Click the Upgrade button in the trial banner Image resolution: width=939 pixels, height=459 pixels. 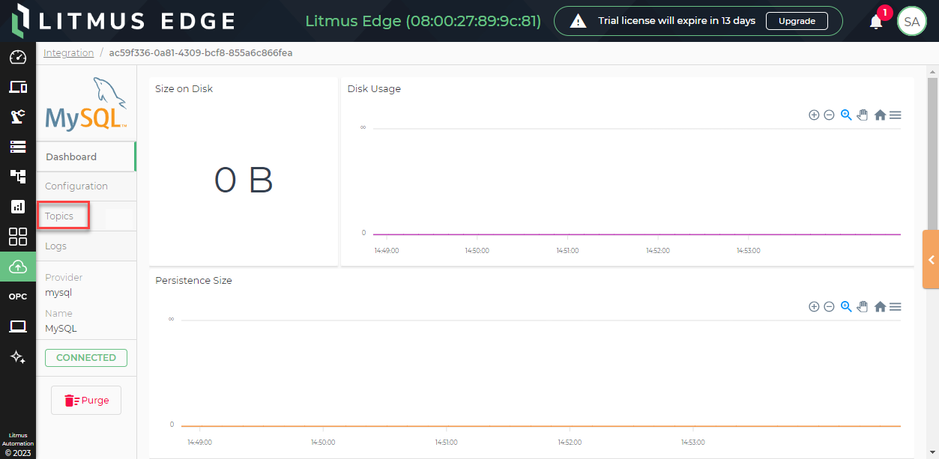[x=797, y=21]
